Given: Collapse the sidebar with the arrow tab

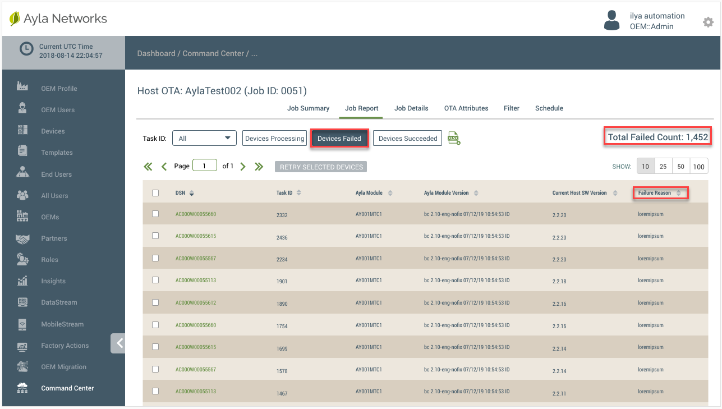Looking at the screenshot, I should [x=118, y=343].
